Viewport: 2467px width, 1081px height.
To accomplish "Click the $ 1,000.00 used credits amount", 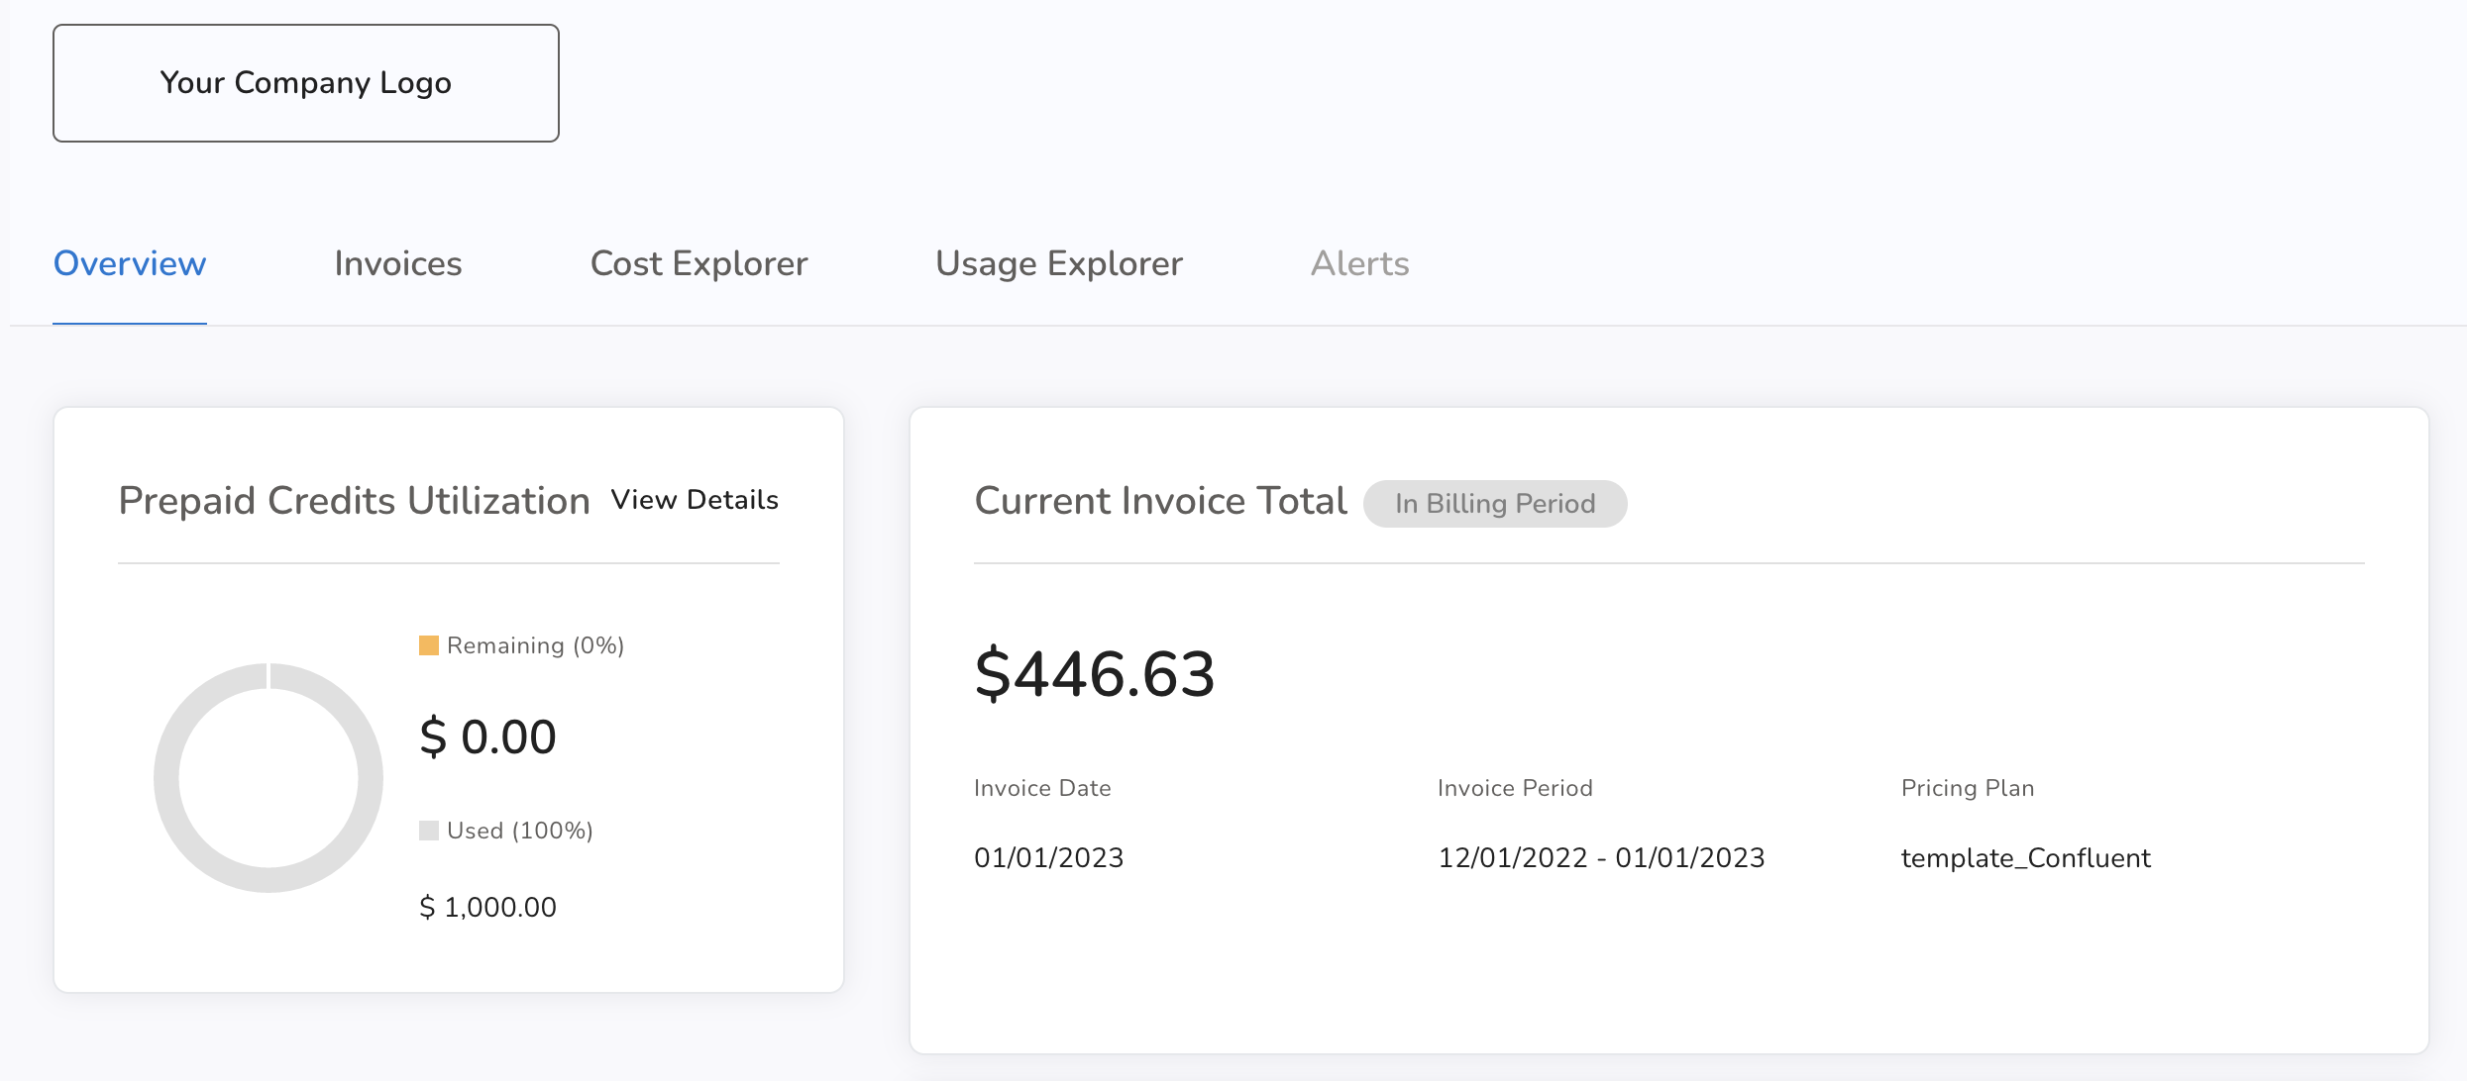I will [487, 907].
